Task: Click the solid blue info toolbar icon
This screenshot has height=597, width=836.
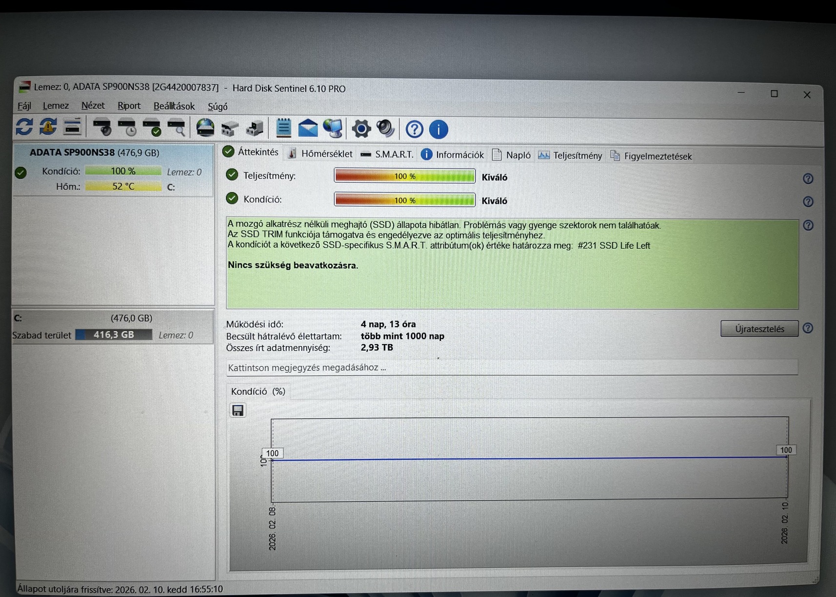Action: (x=438, y=129)
